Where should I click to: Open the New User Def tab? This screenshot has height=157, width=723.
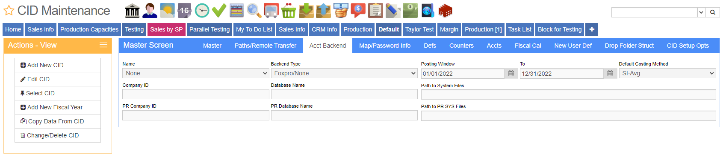[573, 46]
